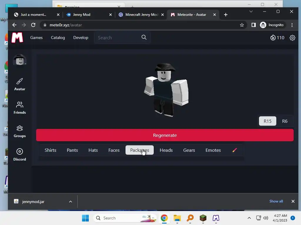Open the network status tray icon
The image size is (301, 225).
click(x=259, y=218)
